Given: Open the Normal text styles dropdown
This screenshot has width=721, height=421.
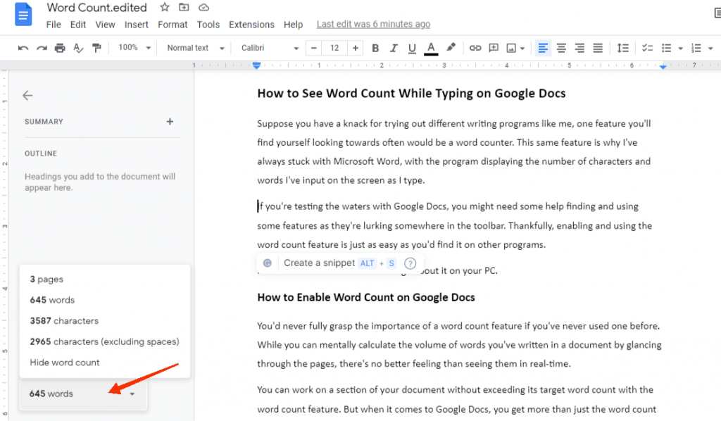Looking at the screenshot, I should point(194,48).
